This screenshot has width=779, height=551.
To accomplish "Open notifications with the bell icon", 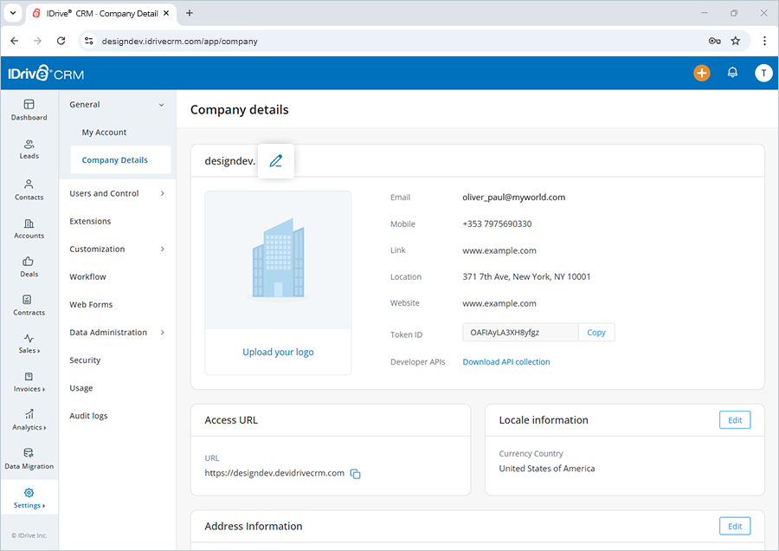I will 732,73.
